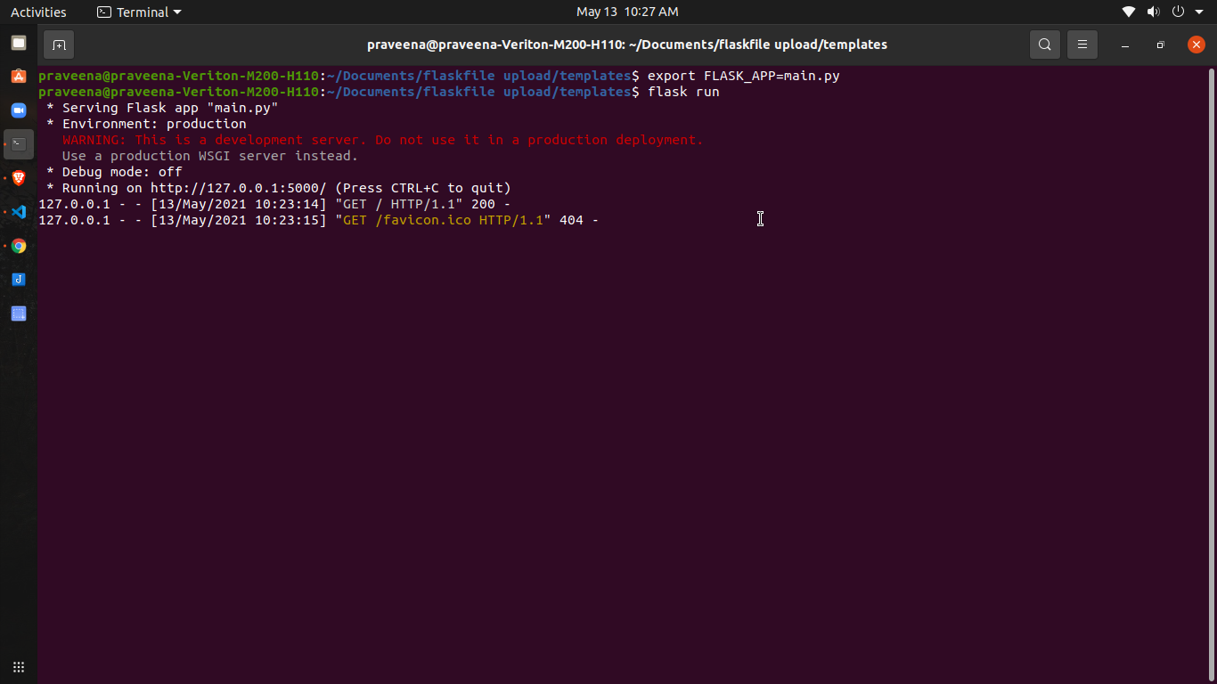The height and width of the screenshot is (684, 1217).
Task: Open the Wi-Fi network indicator
Action: [x=1129, y=12]
